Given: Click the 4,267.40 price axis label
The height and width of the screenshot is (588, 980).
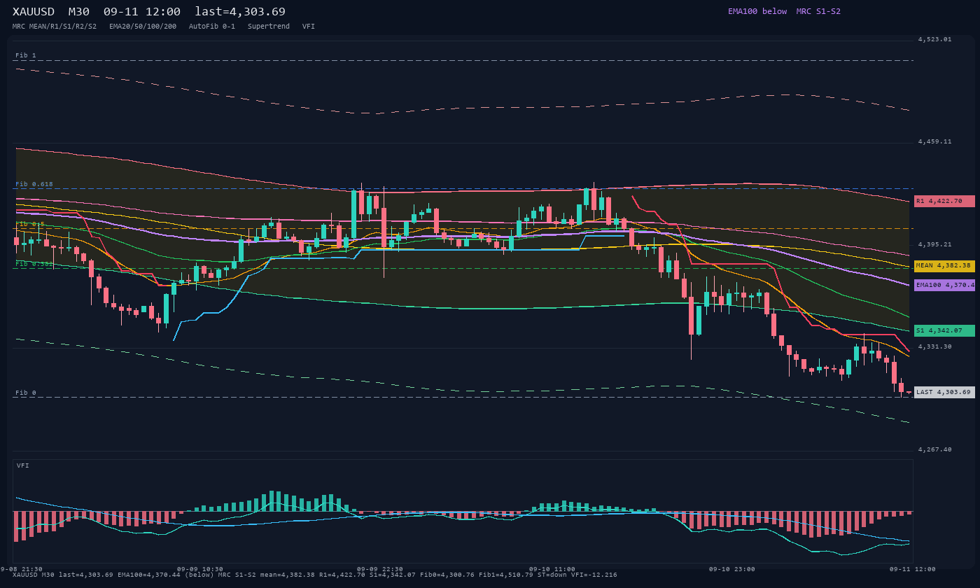Looking at the screenshot, I should click(935, 449).
